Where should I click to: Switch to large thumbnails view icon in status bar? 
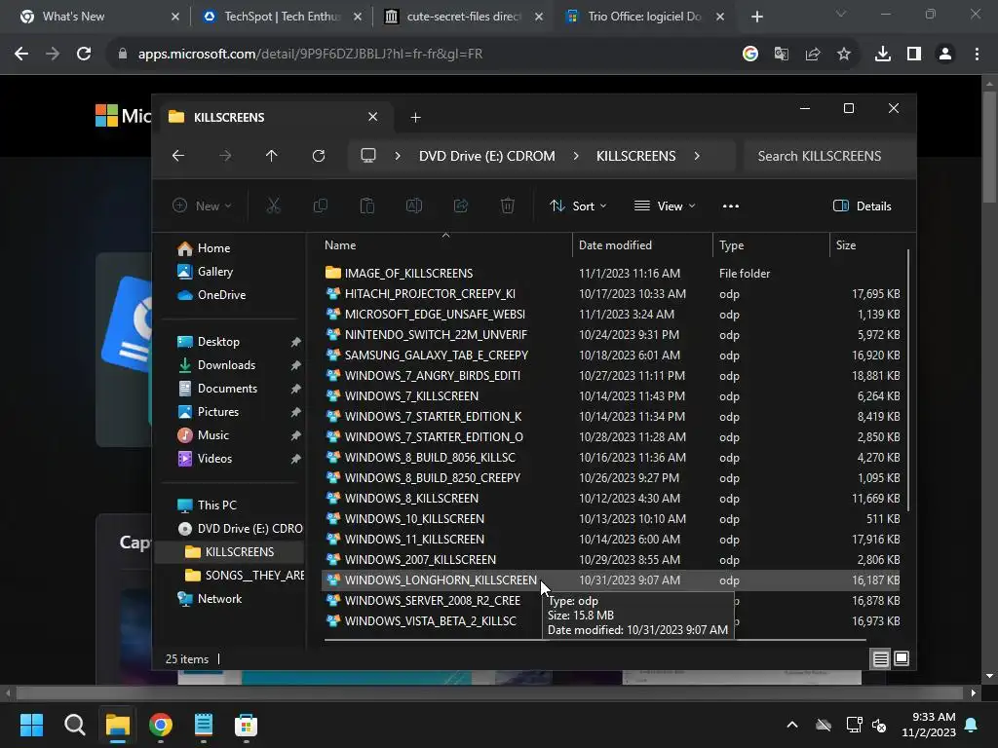tap(902, 658)
